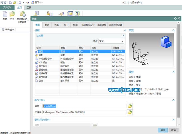Select the 空白 template row

pos(80,81)
